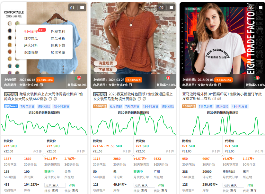Expand price details arrow under product 02

coord(133,155)
